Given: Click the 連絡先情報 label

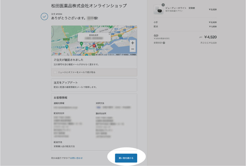Looking at the screenshot, I should 59,103.
